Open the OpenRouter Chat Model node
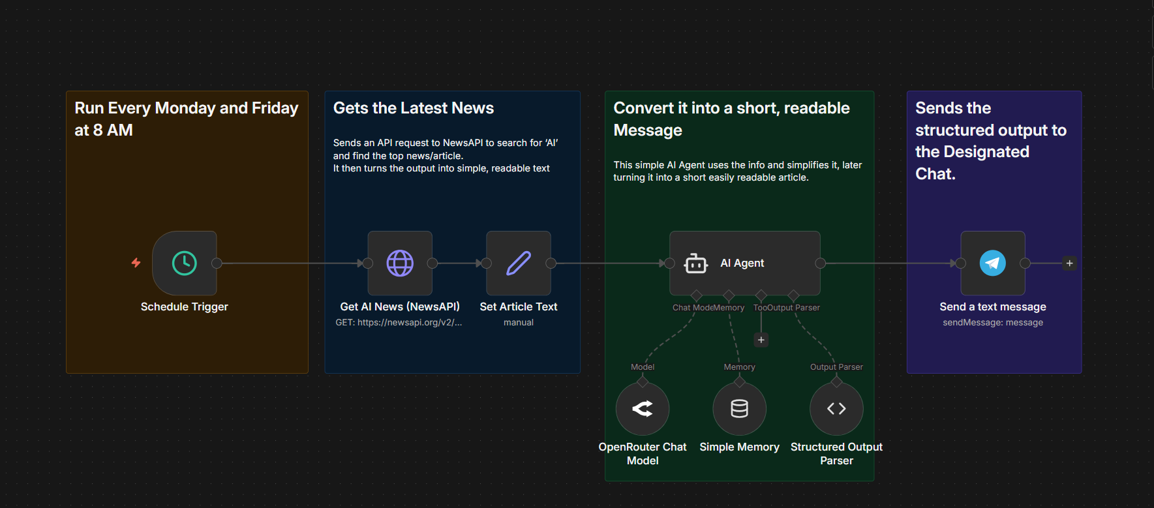 click(643, 409)
